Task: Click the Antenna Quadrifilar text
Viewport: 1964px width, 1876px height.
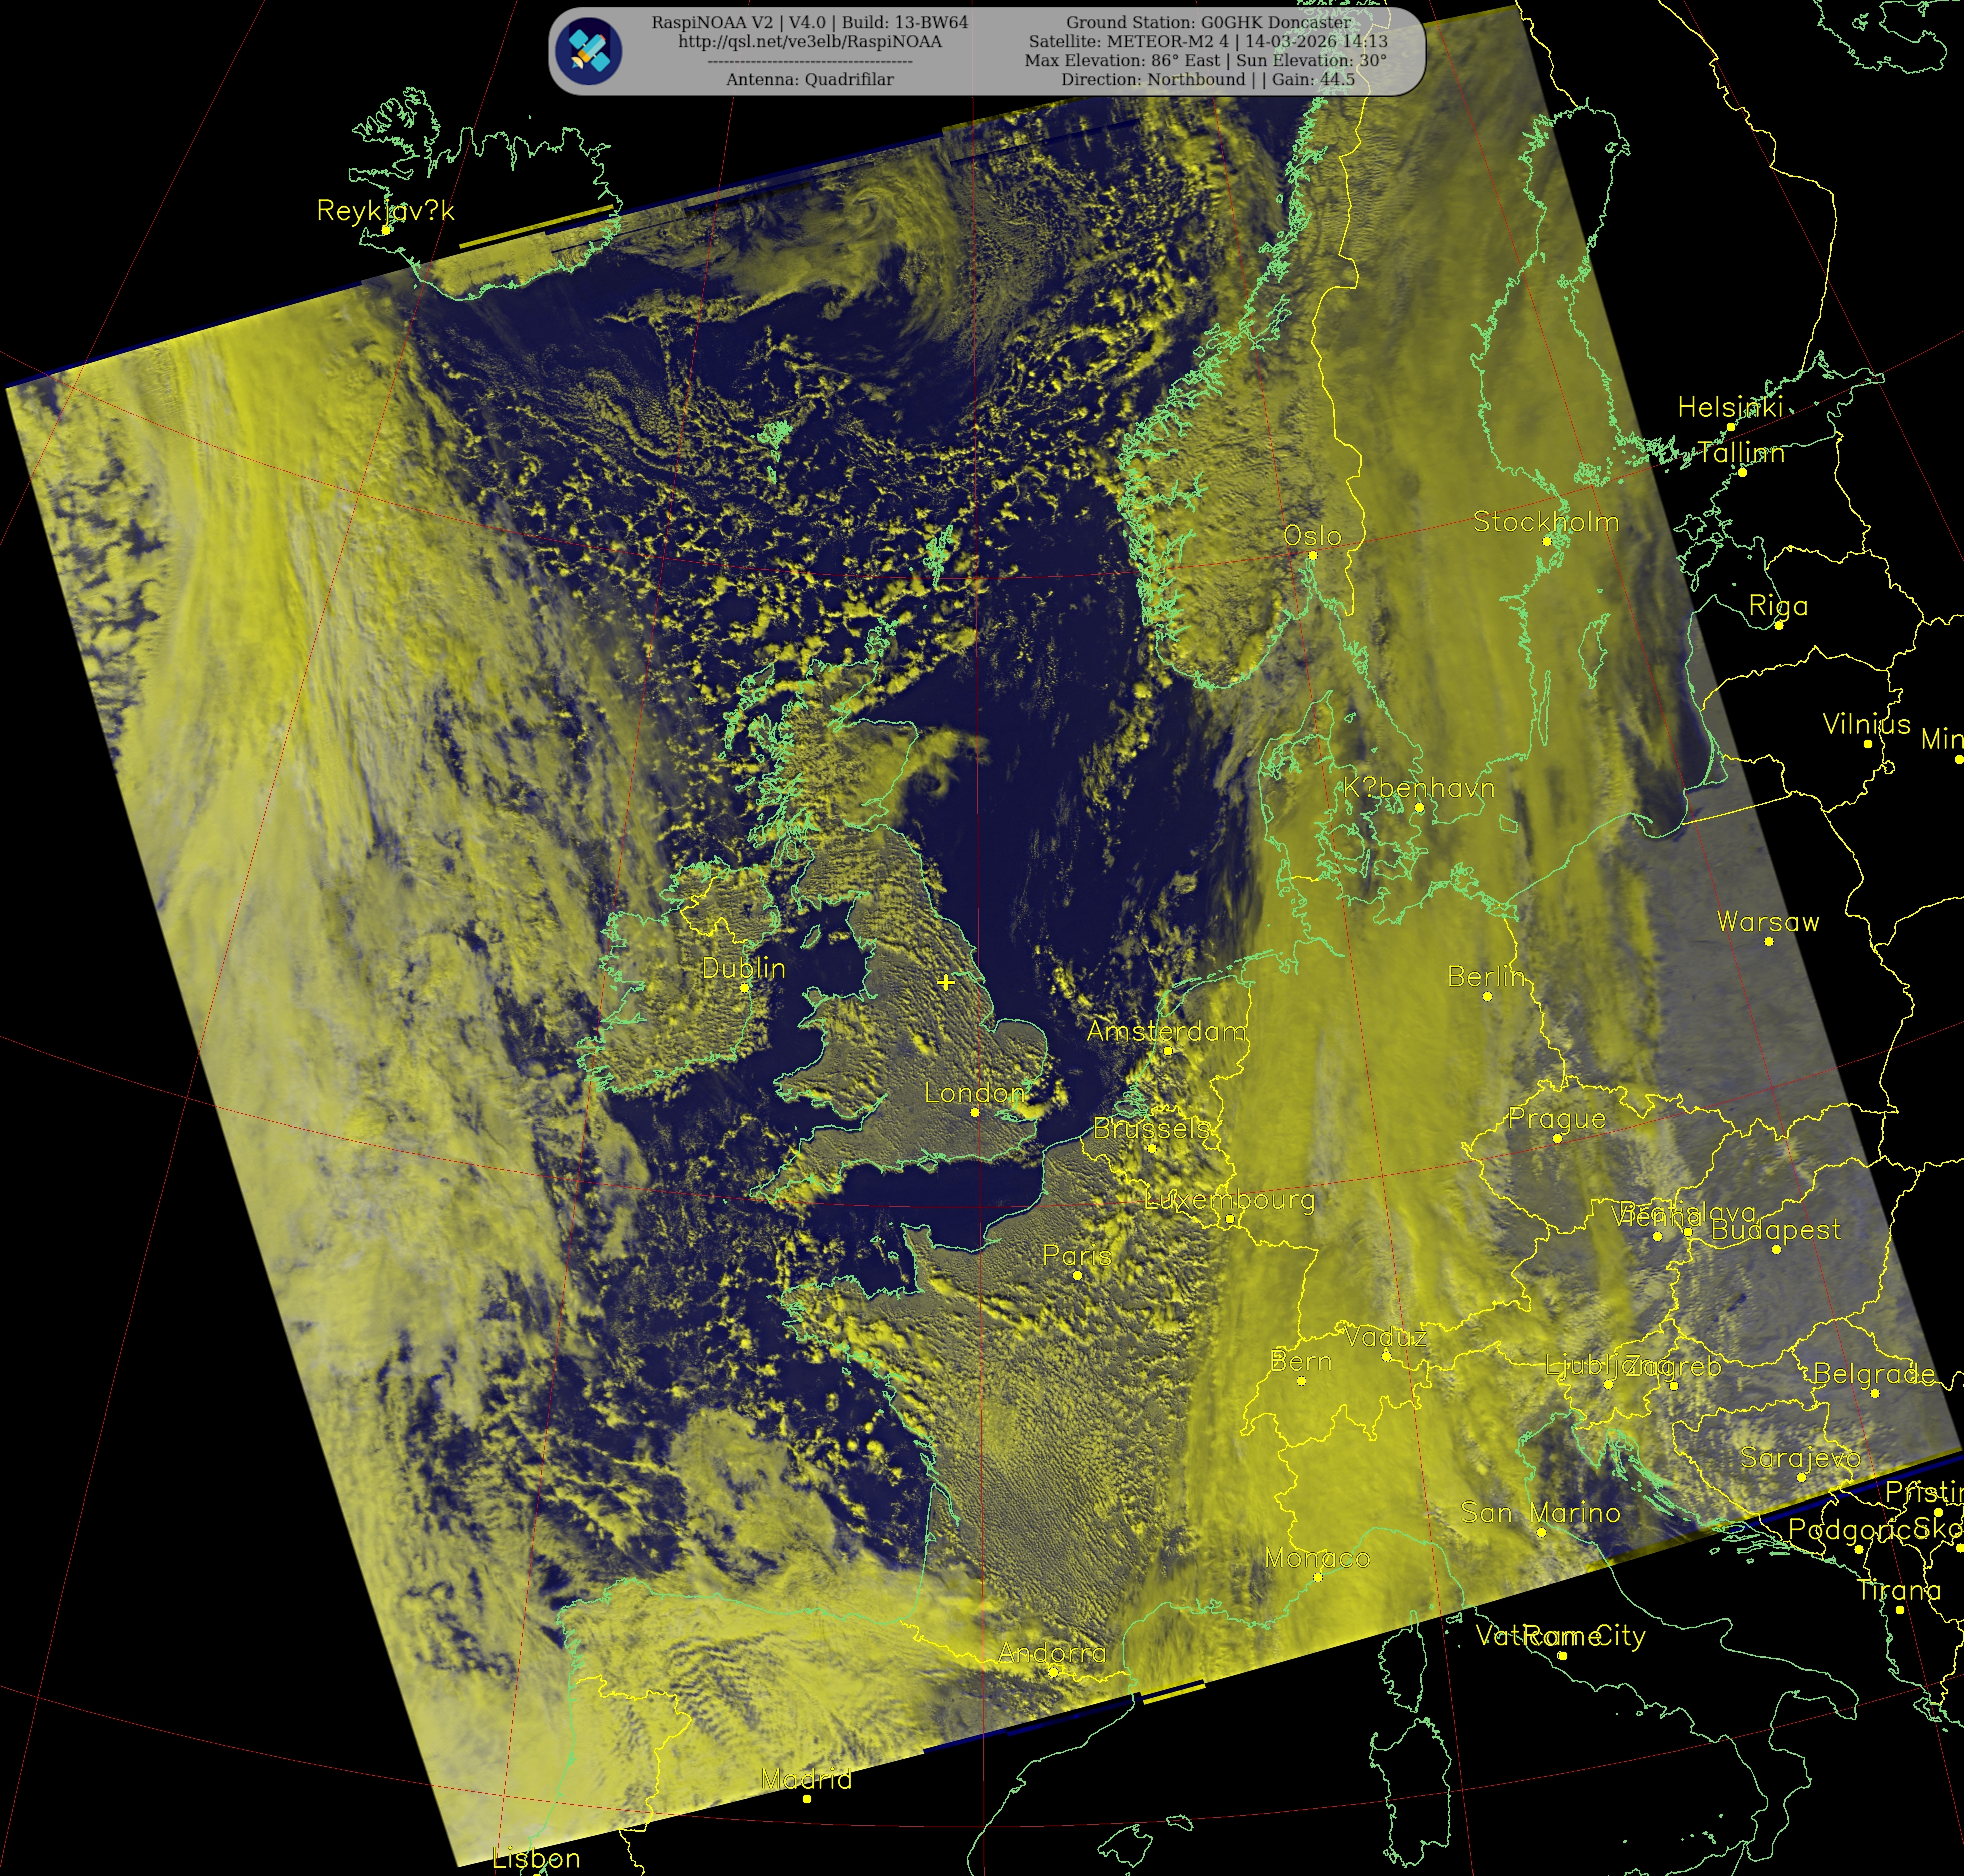Action: pos(810,79)
